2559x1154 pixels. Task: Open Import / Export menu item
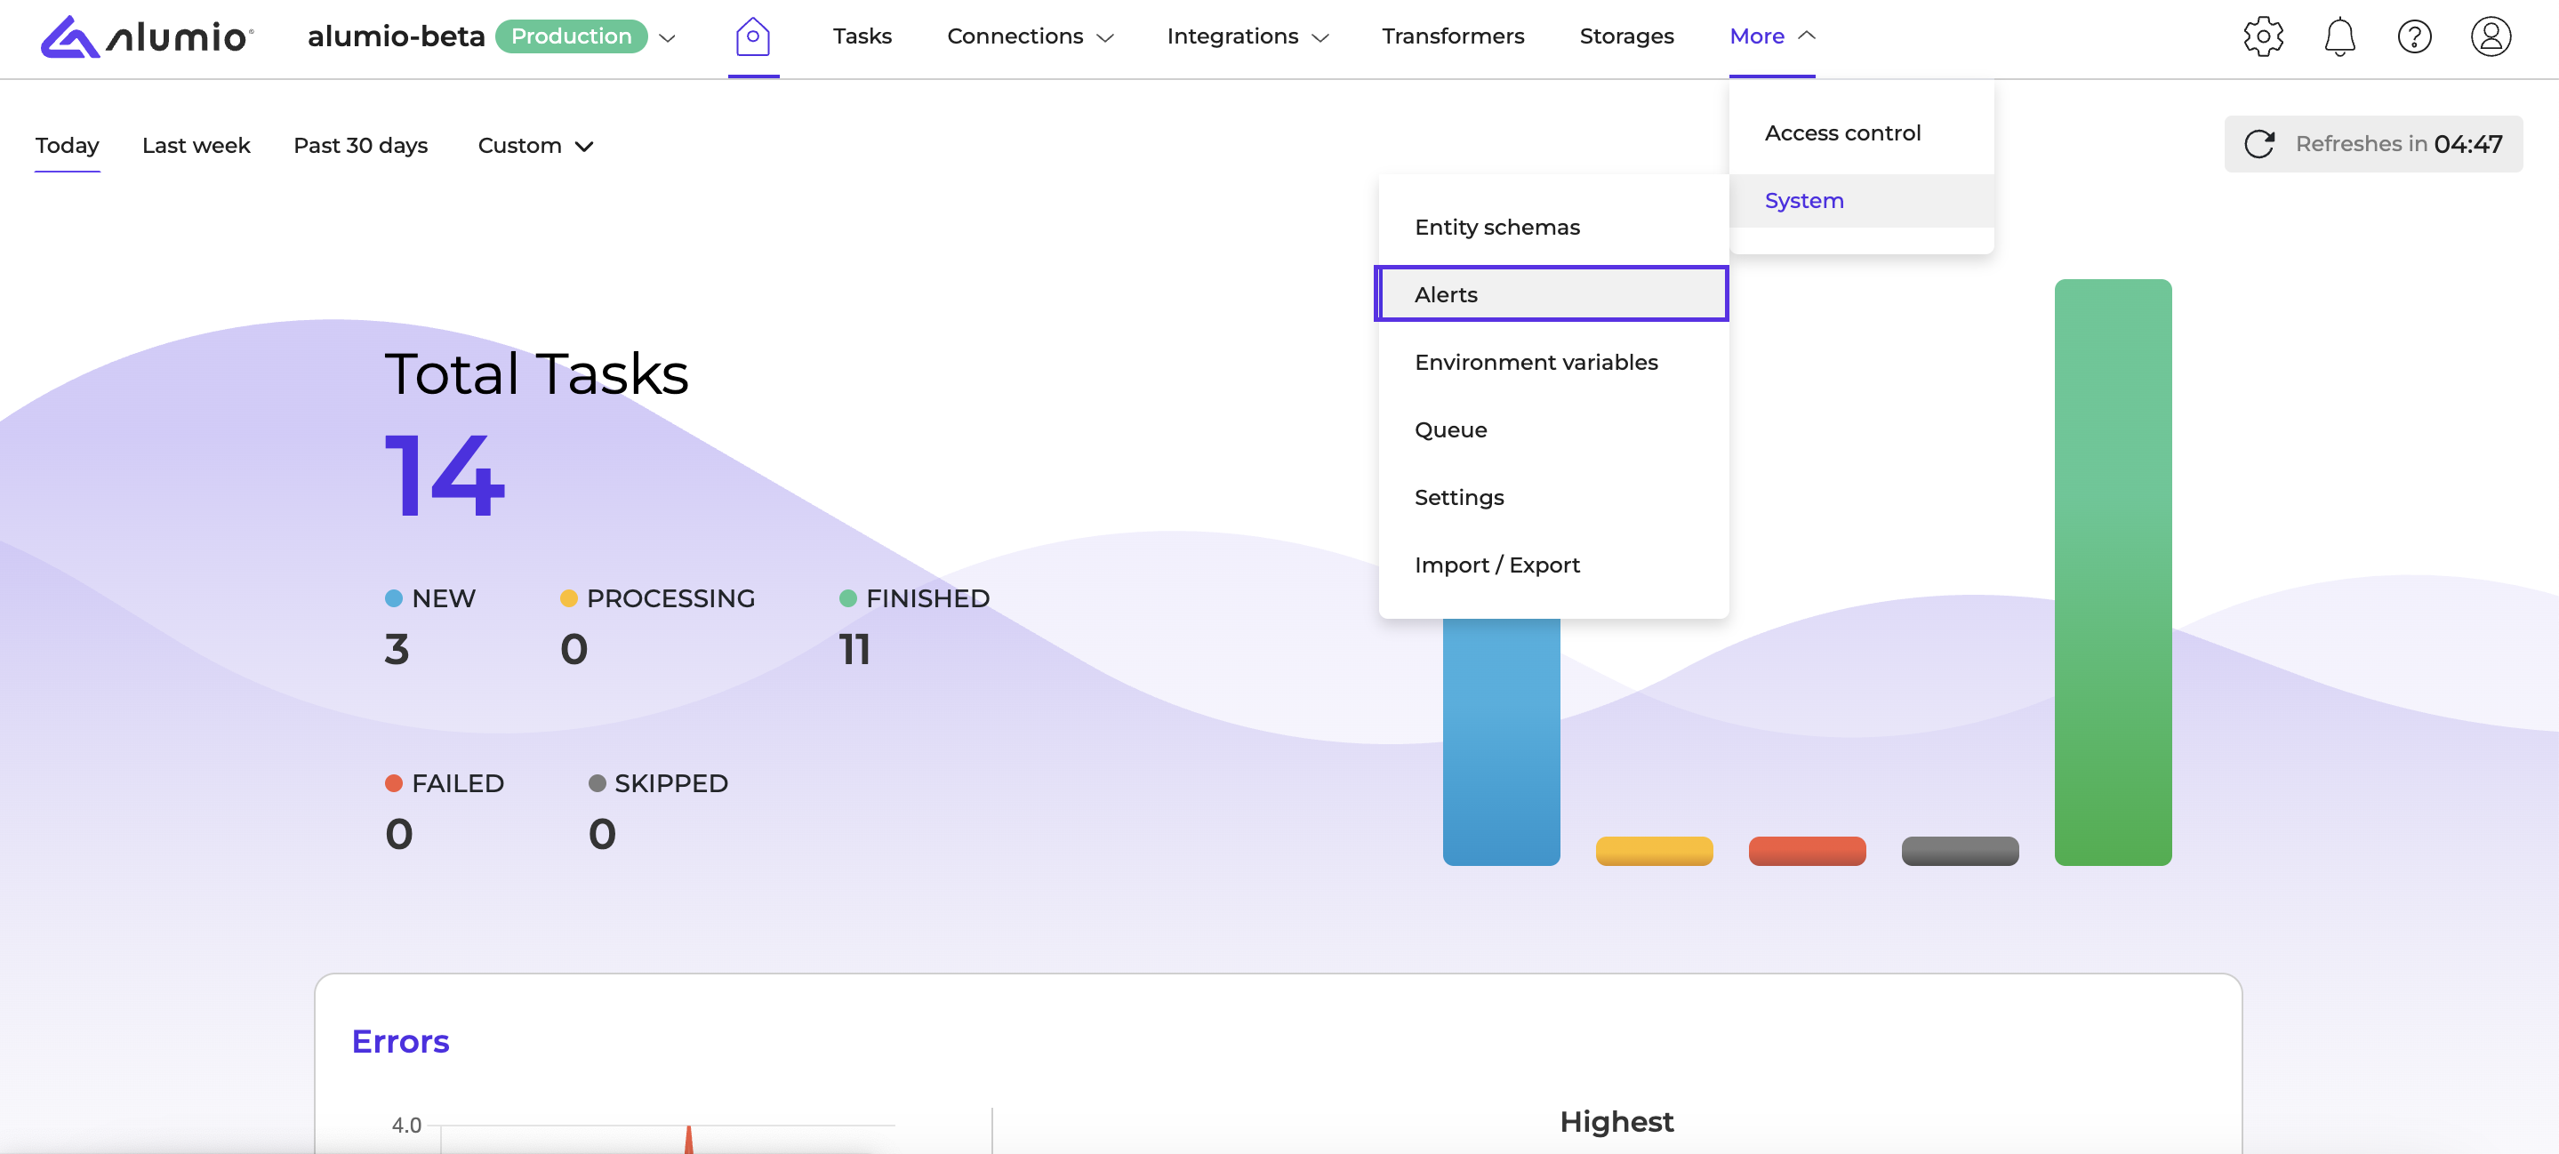[1496, 565]
